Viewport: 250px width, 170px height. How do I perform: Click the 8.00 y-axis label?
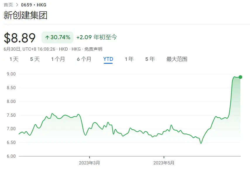[x=11, y=102]
